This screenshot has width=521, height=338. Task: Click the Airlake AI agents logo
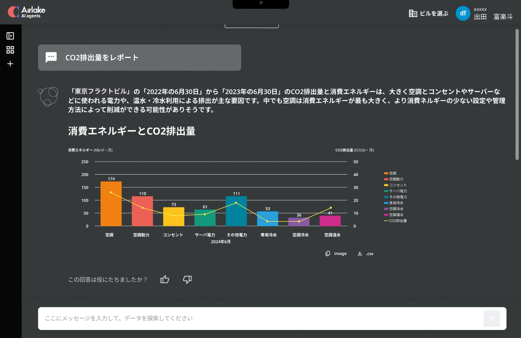27,12
